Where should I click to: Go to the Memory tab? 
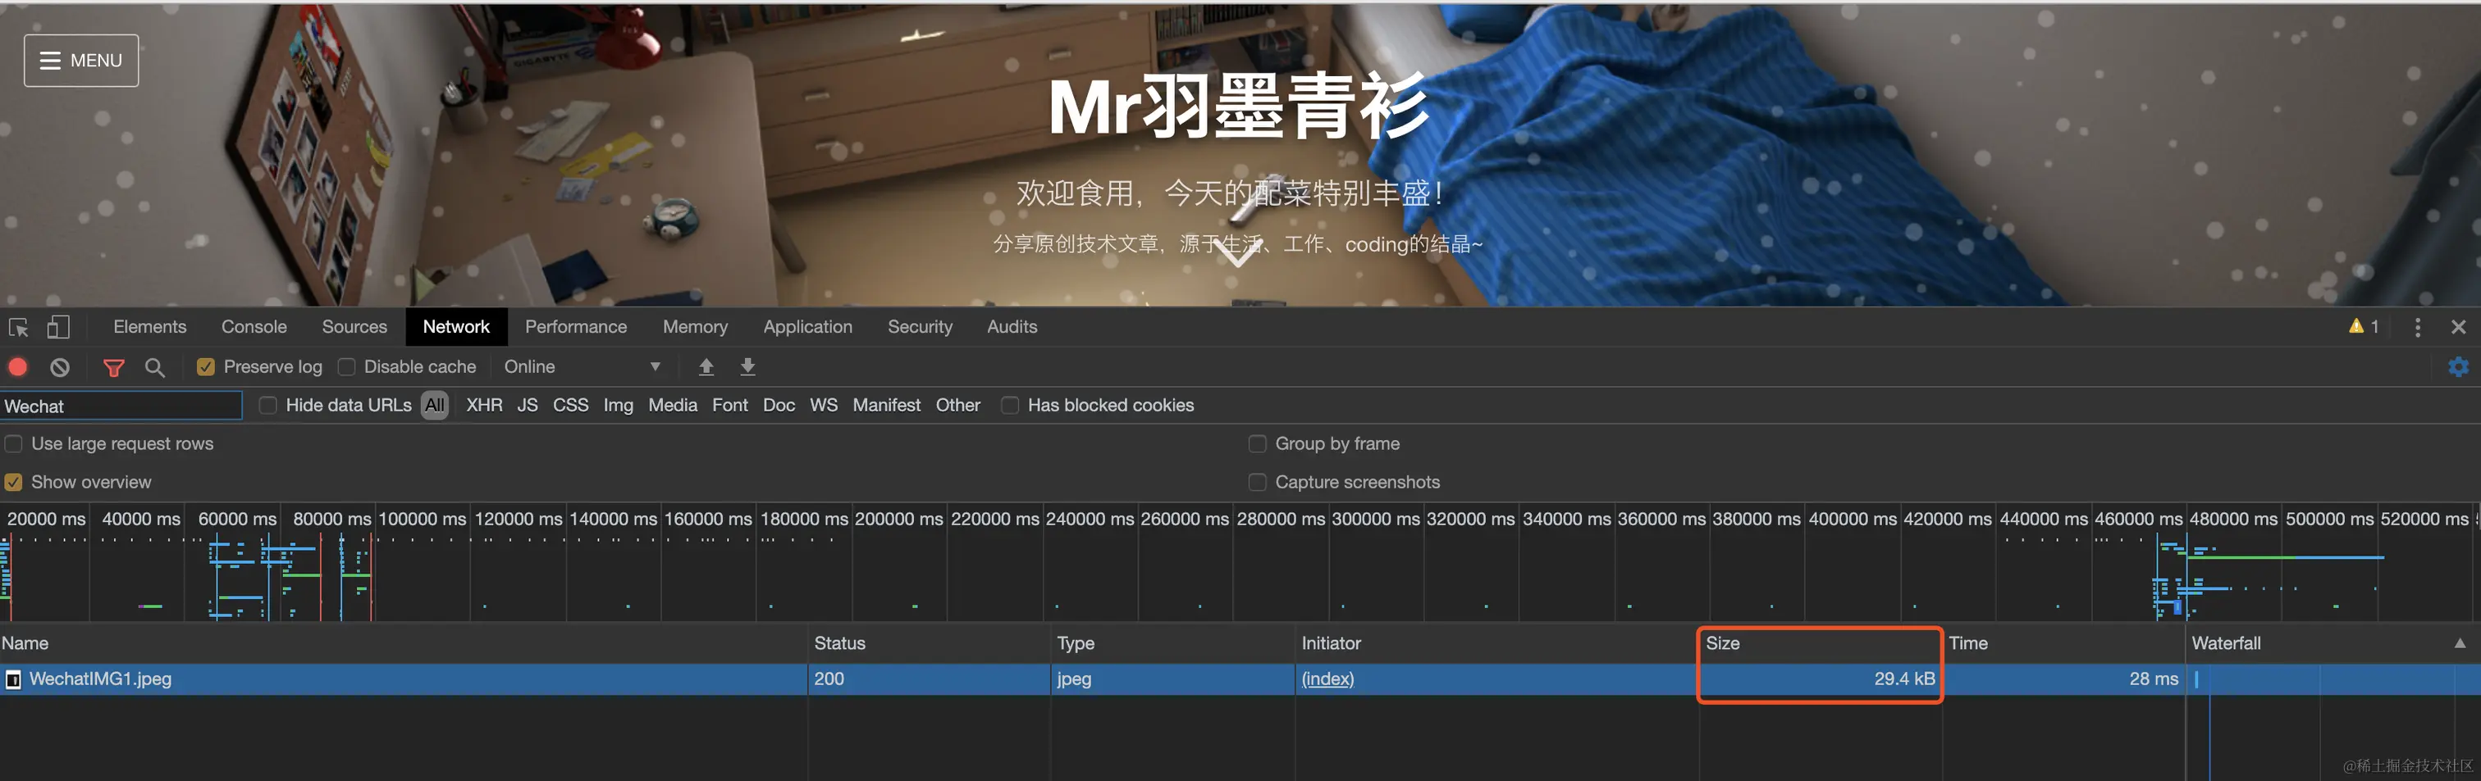(x=696, y=327)
